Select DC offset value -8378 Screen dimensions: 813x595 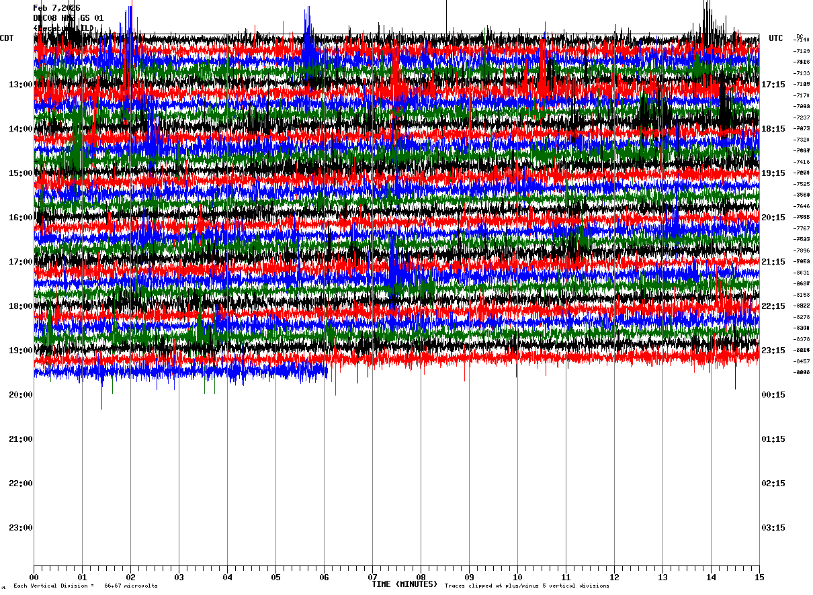click(x=802, y=339)
